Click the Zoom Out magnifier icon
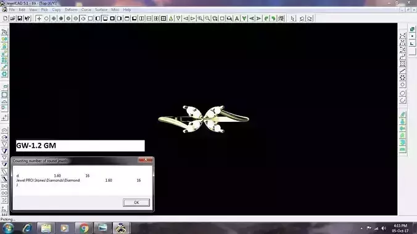Image resolution: width=417 pixels, height=234 pixels. [x=207, y=18]
